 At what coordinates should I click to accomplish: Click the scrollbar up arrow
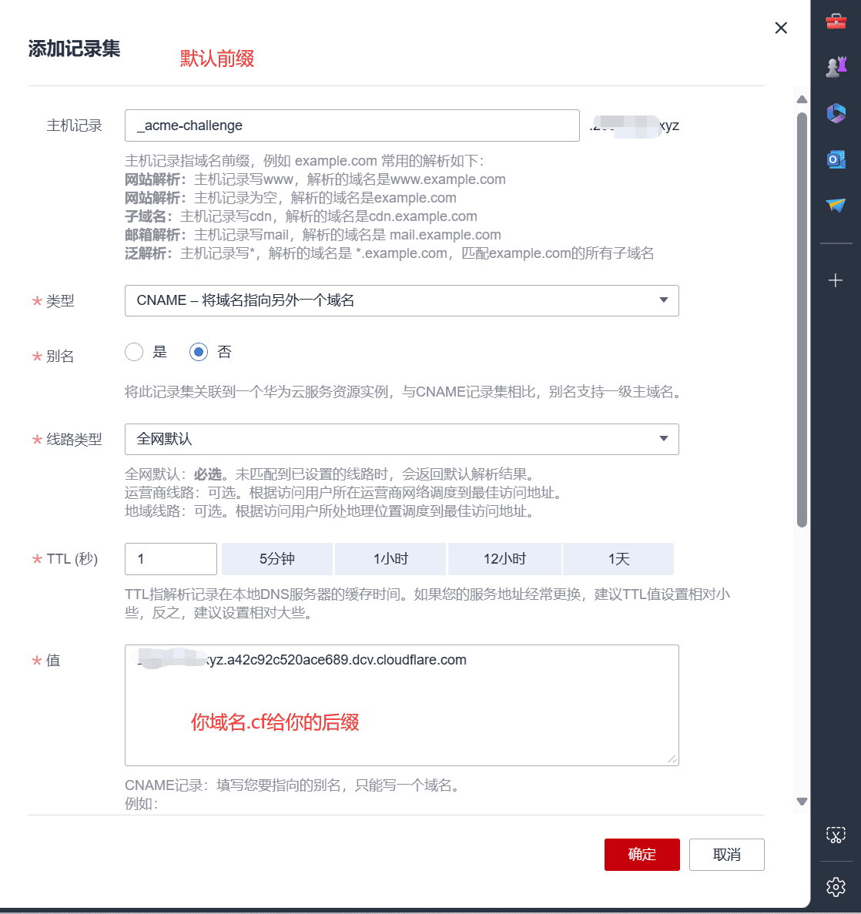[802, 99]
